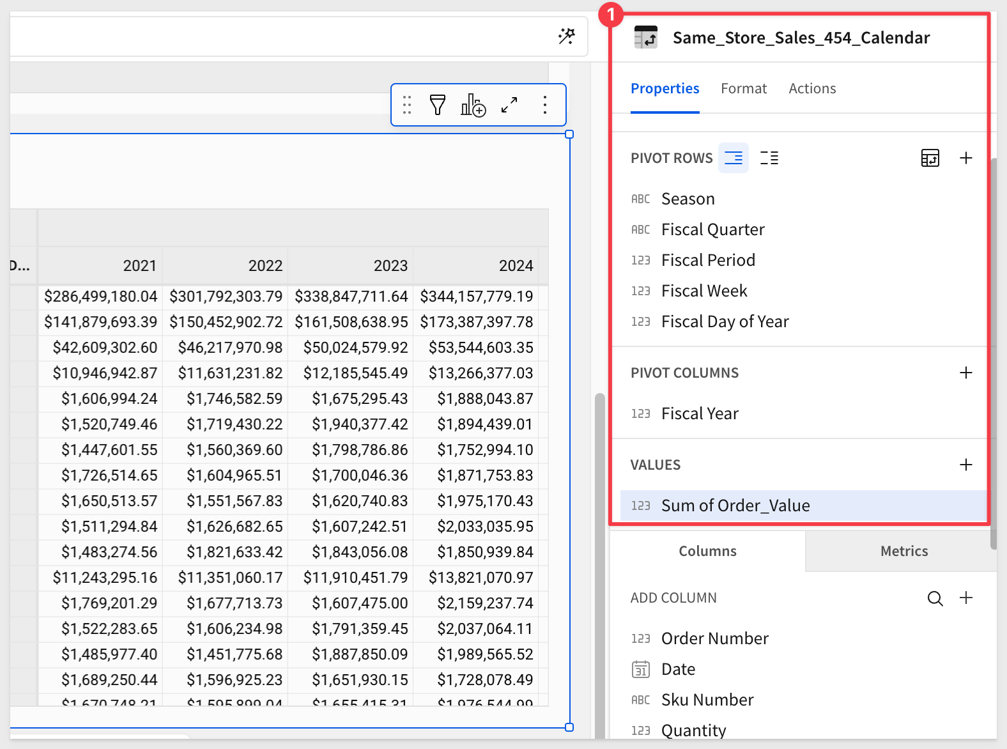Toggle separate columns pivot rows layout
Image resolution: width=1007 pixels, height=749 pixels.
coord(769,158)
